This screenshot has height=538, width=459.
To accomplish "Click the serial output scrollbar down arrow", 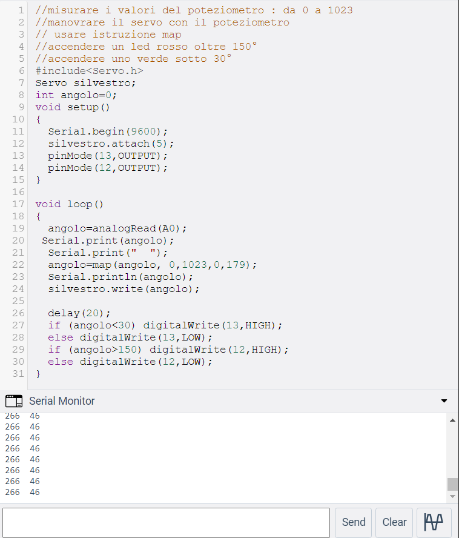I will click(x=452, y=496).
